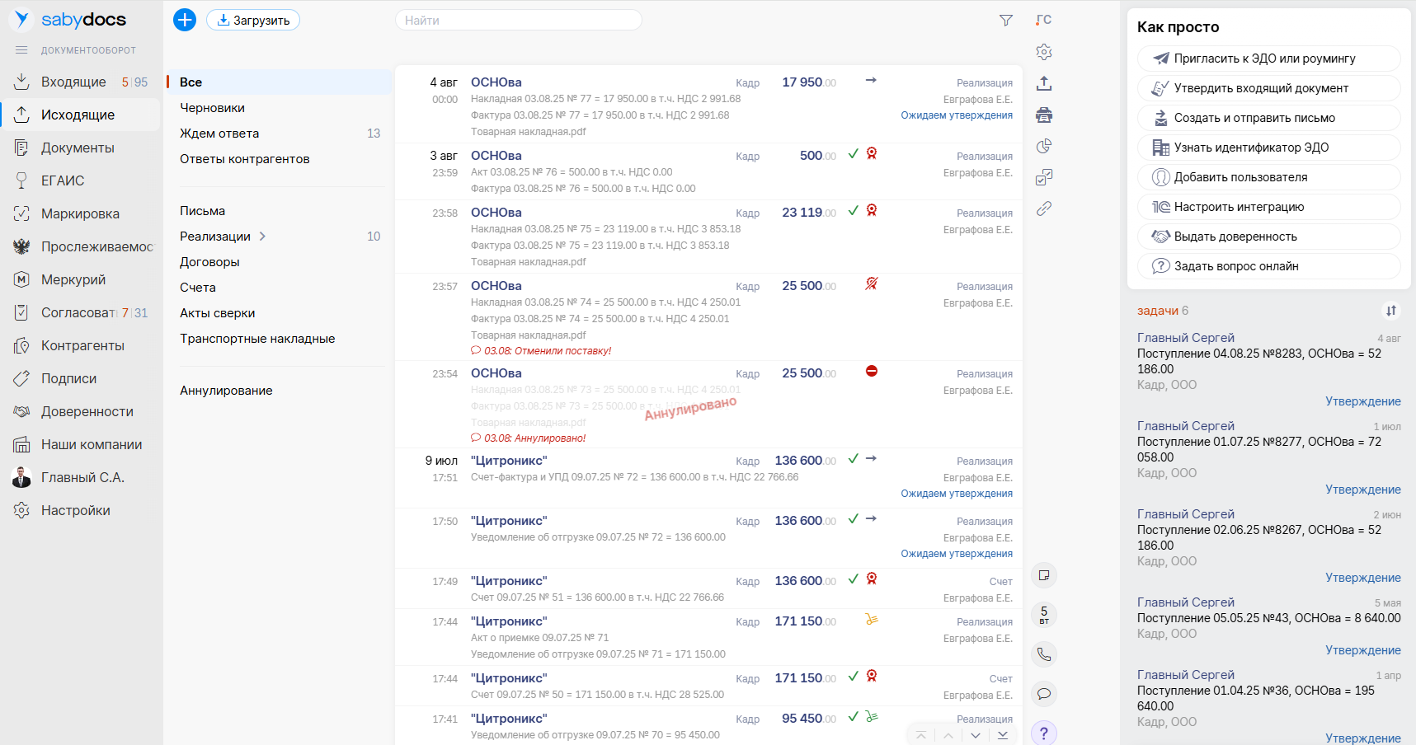1416x745 pixels.
Task: Open the phone calls icon
Action: pyautogui.click(x=1044, y=654)
